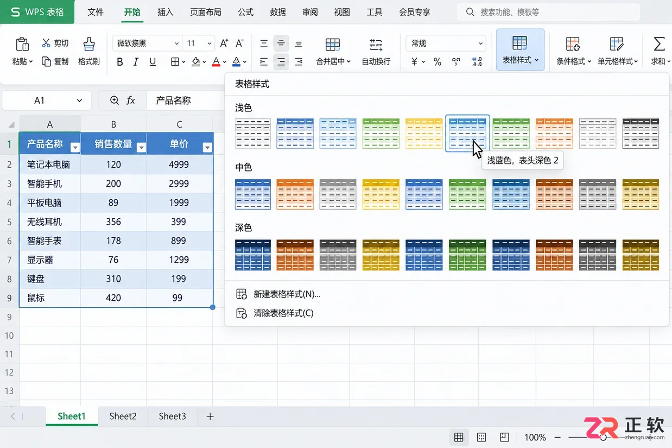Activate the Format Painter brush
Viewport: 672px width, 448px height.
click(89, 44)
